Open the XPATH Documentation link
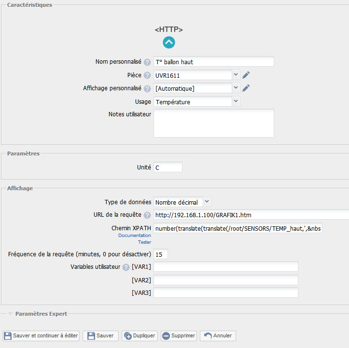The image size is (349, 348). 135,235
